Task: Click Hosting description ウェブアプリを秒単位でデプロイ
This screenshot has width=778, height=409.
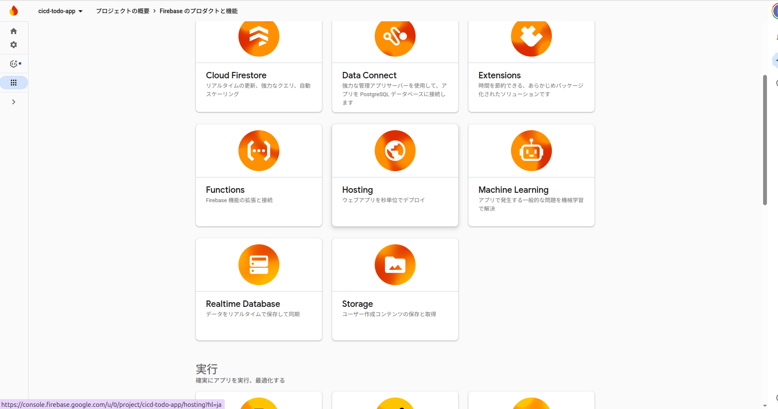Action: point(384,200)
